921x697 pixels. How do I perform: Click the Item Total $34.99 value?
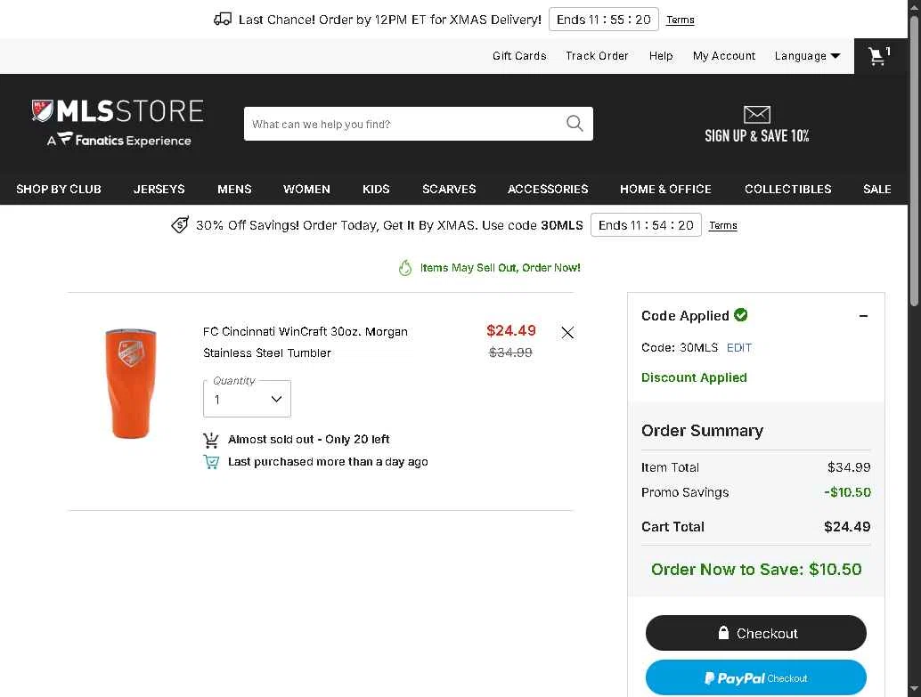tap(849, 467)
